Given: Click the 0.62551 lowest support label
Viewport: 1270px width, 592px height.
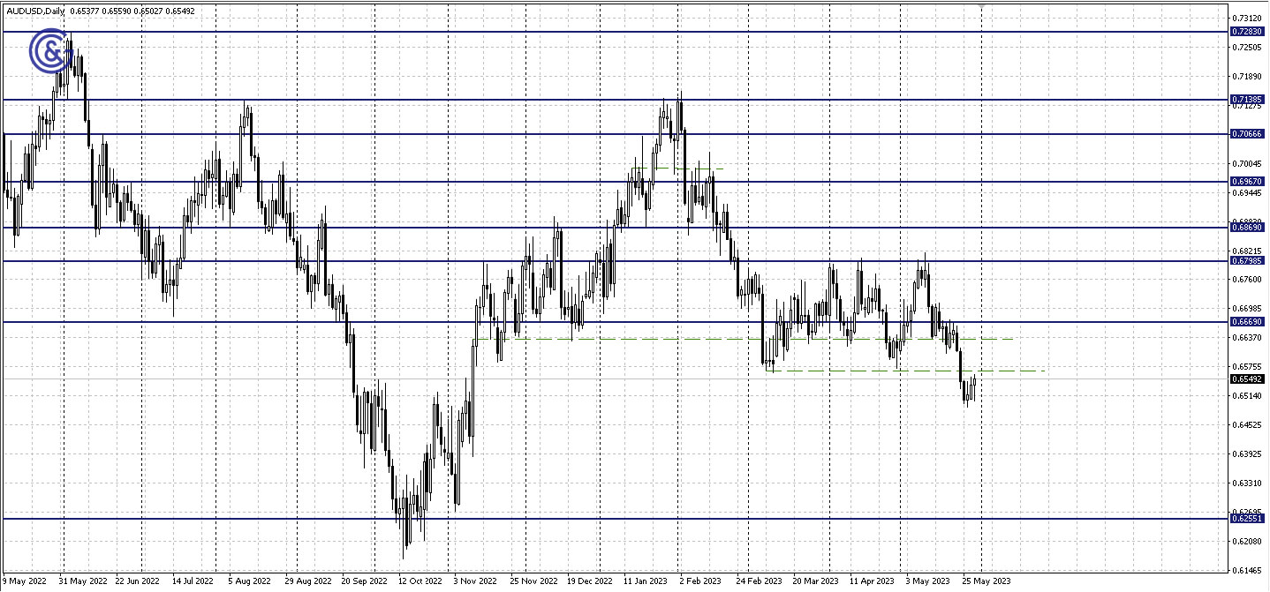Looking at the screenshot, I should click(1249, 519).
